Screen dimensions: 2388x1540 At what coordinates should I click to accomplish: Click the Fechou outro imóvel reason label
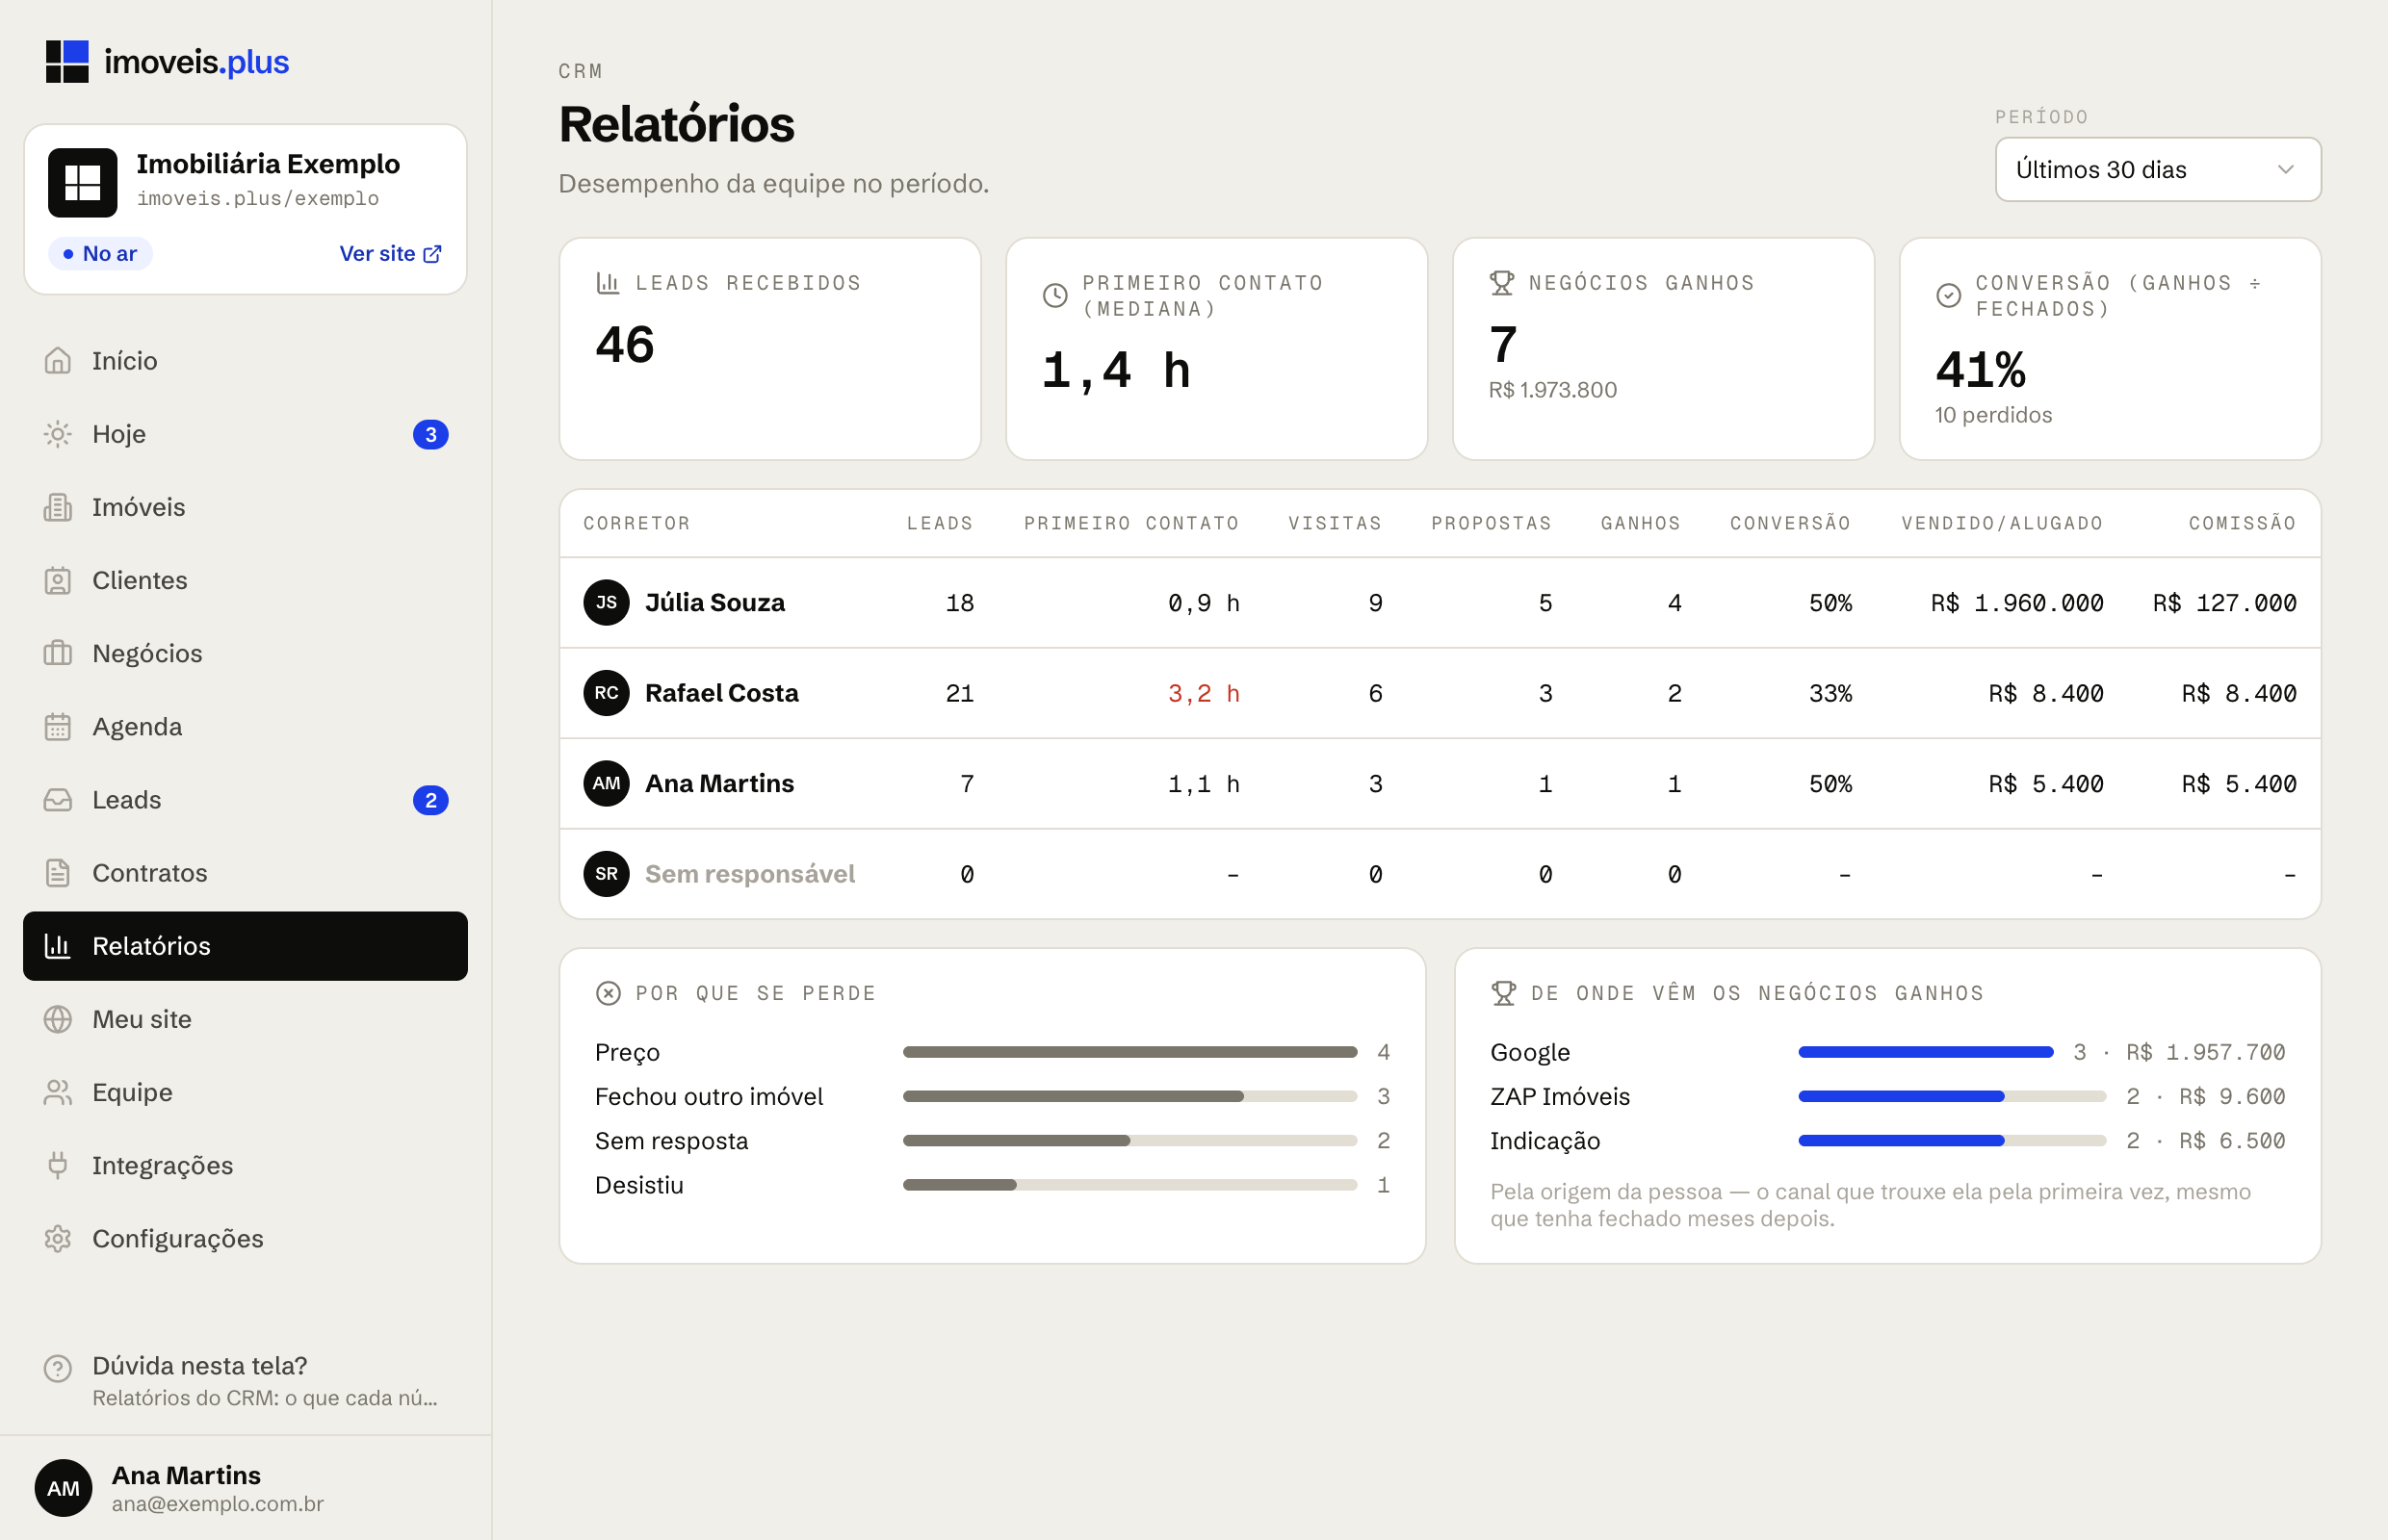(709, 1097)
